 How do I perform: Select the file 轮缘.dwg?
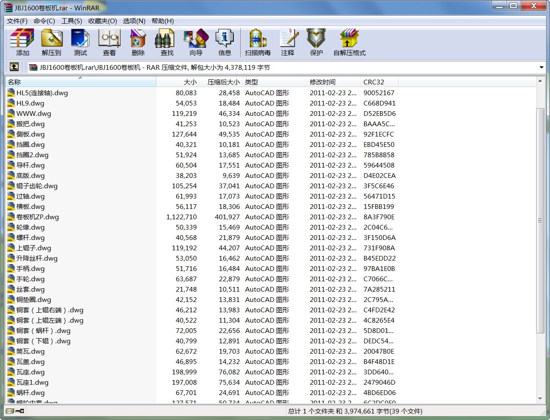(30, 227)
